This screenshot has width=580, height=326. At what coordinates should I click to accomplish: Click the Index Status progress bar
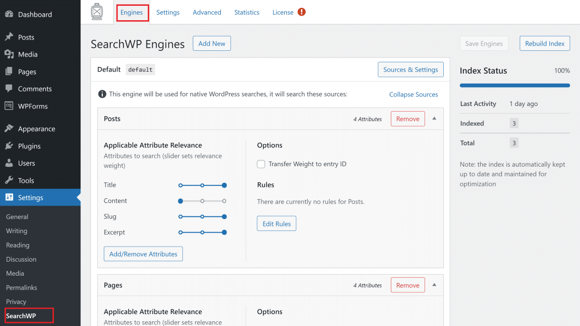pyautogui.click(x=515, y=85)
